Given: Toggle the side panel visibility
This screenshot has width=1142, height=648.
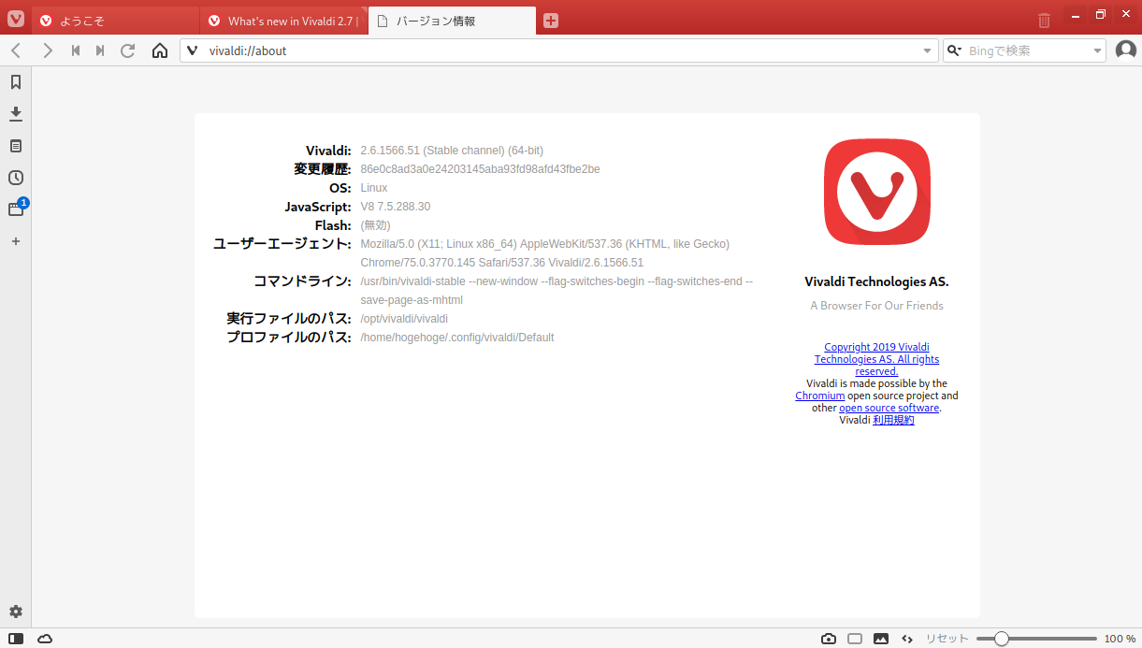Looking at the screenshot, I should pyautogui.click(x=16, y=639).
